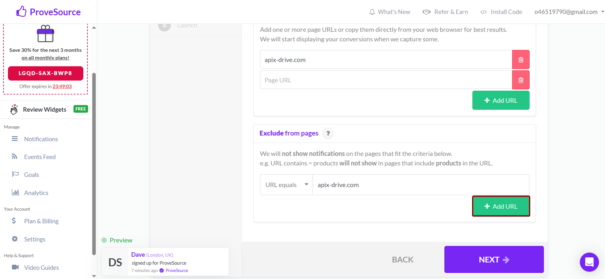
Task: Click the clapping hands Review Widgets icon
Action: tap(14, 109)
